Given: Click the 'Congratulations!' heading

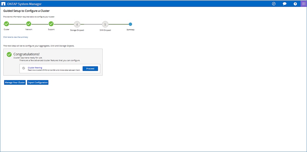Looking at the screenshot, I should coord(26,54).
